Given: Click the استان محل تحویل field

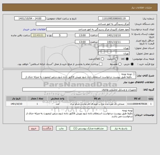Looking at the screenshot, I should [114, 48].
